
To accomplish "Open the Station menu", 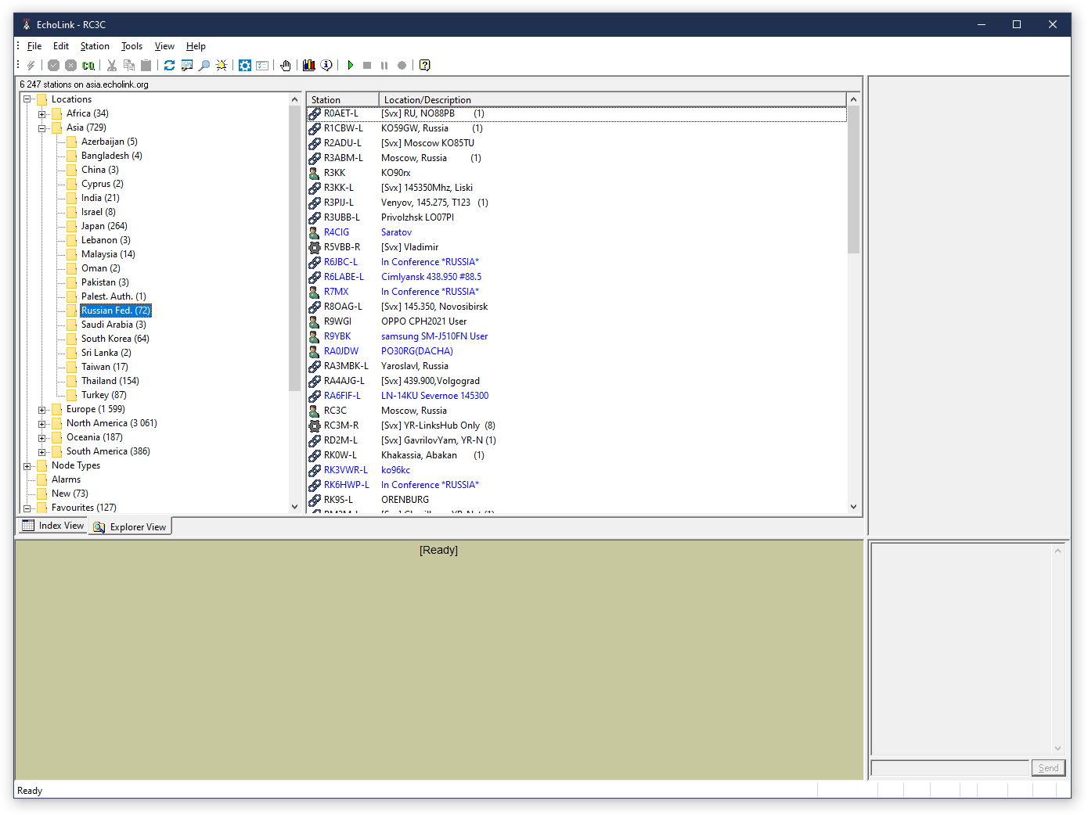I will (x=95, y=46).
